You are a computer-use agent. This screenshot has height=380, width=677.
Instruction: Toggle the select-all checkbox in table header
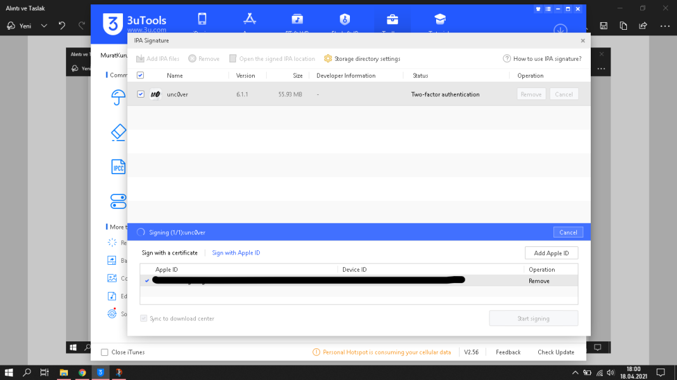(x=141, y=75)
